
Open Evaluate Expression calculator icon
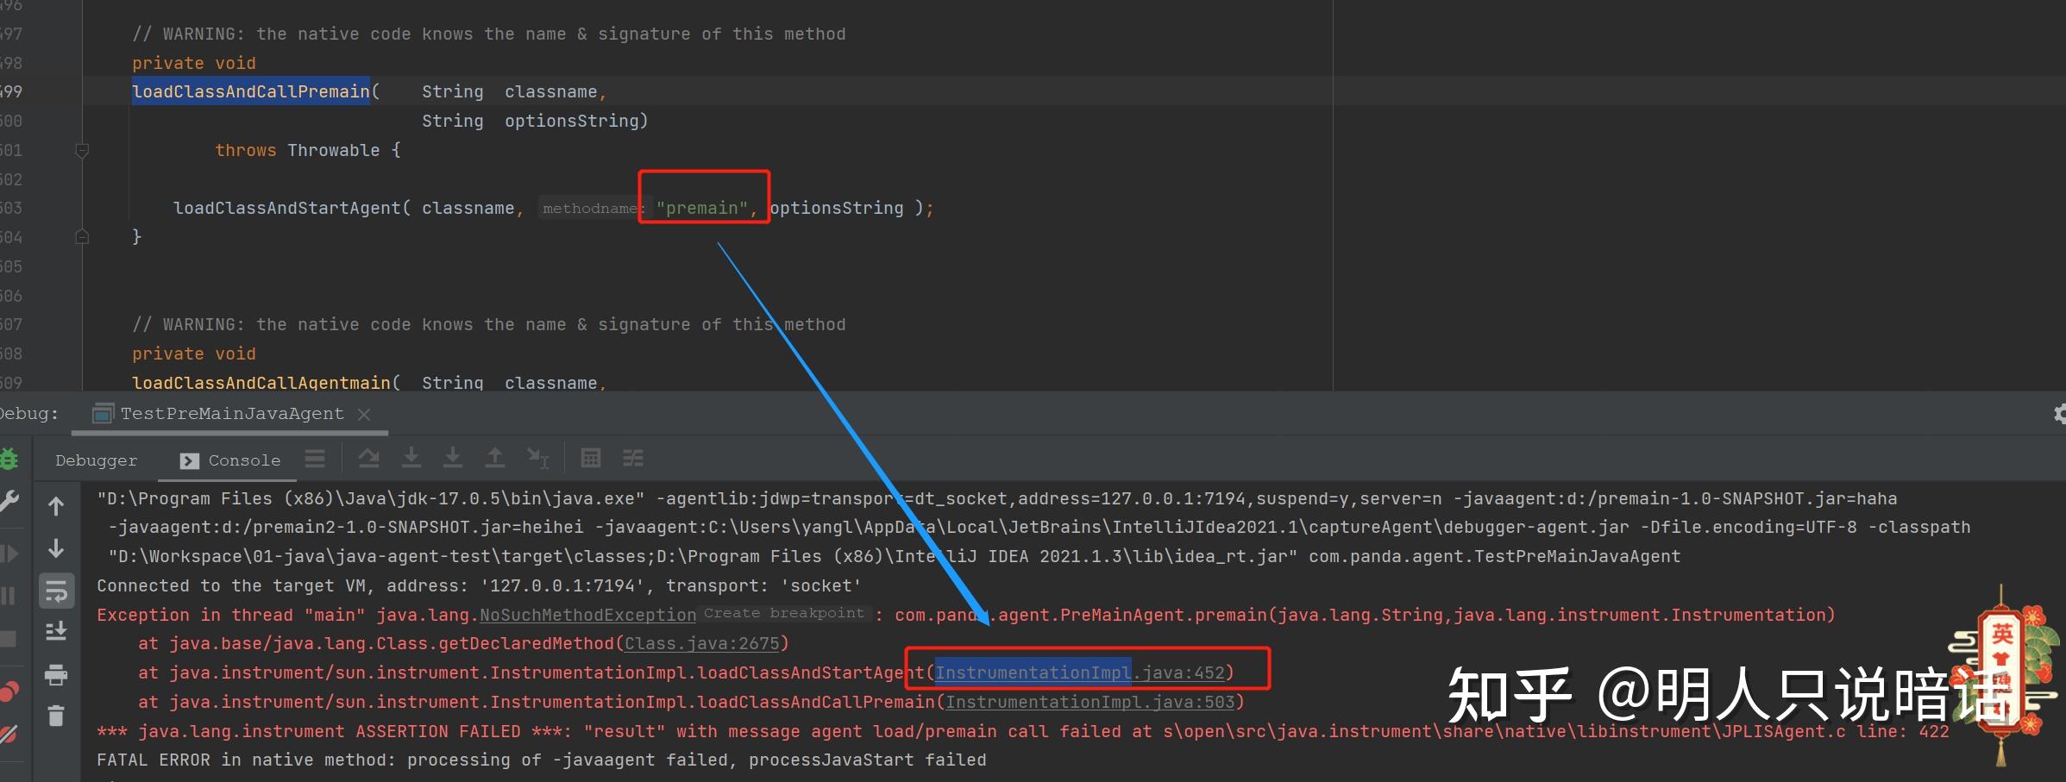591,458
